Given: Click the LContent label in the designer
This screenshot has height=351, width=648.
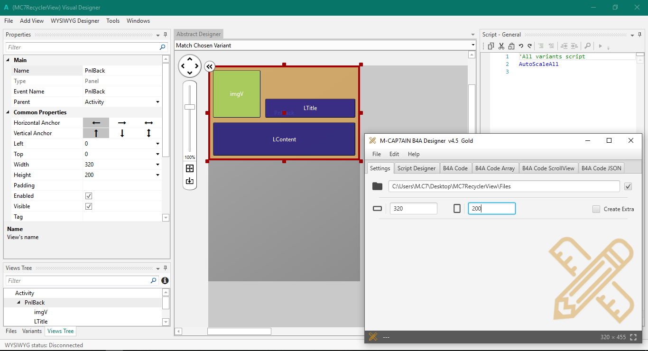Looking at the screenshot, I should click(x=284, y=139).
